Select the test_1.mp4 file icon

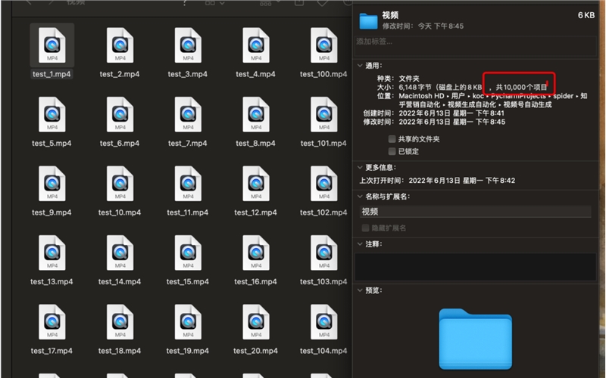click(x=52, y=46)
